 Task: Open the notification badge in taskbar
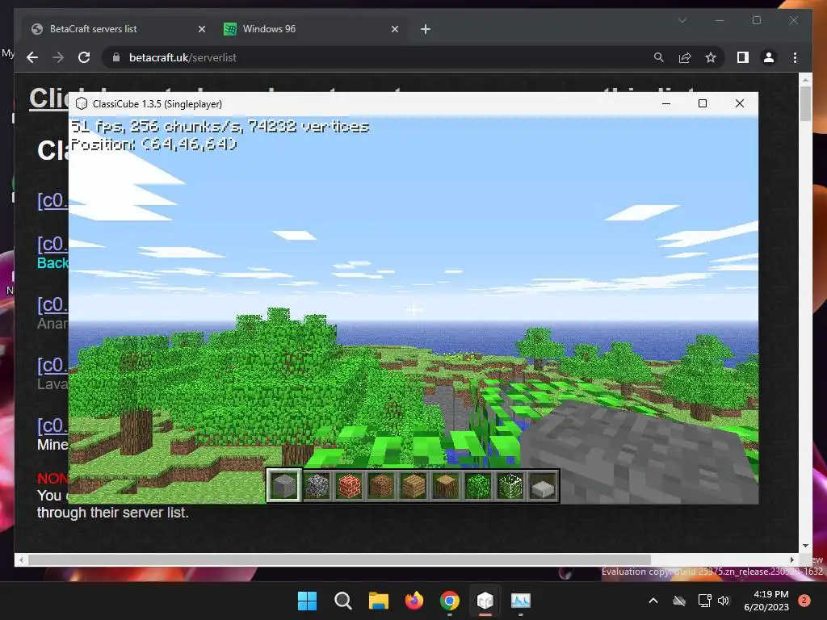(x=804, y=601)
